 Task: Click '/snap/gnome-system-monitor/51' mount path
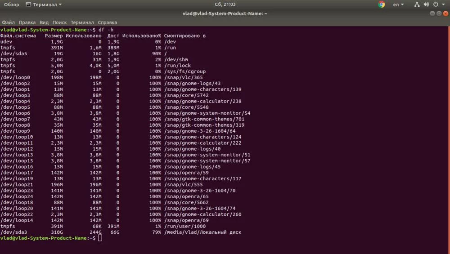click(207, 155)
